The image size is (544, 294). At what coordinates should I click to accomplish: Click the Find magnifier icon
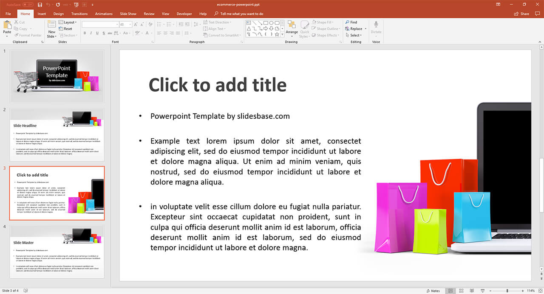[348, 22]
